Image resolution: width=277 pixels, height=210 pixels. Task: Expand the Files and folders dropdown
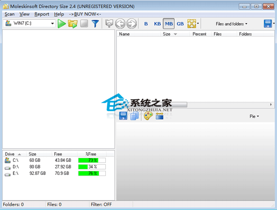[232, 24]
